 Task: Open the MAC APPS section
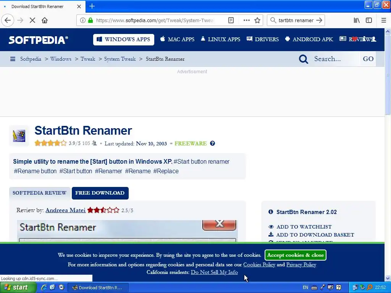[x=177, y=39]
